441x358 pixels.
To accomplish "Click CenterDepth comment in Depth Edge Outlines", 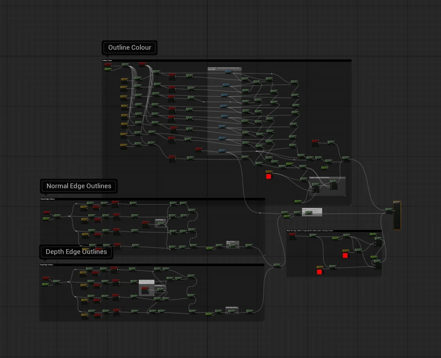I will (x=160, y=285).
